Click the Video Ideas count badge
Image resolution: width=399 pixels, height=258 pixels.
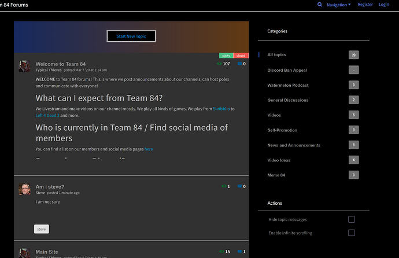[x=354, y=160]
